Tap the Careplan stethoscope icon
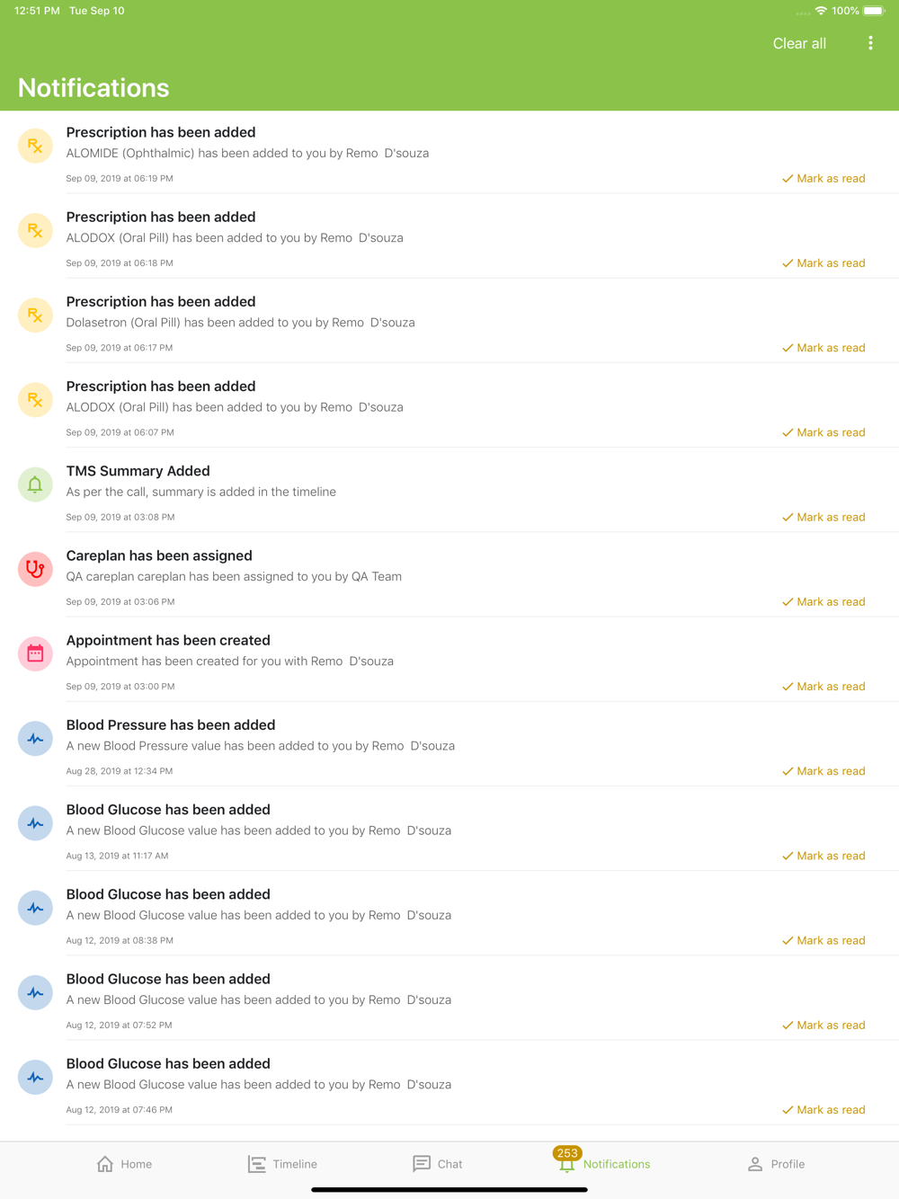This screenshot has width=899, height=1199. tap(35, 569)
